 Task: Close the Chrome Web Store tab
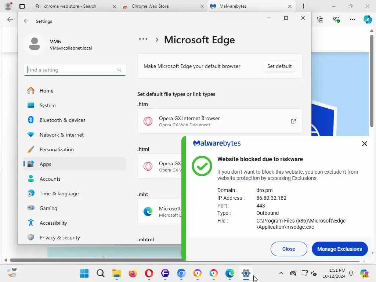[202, 7]
